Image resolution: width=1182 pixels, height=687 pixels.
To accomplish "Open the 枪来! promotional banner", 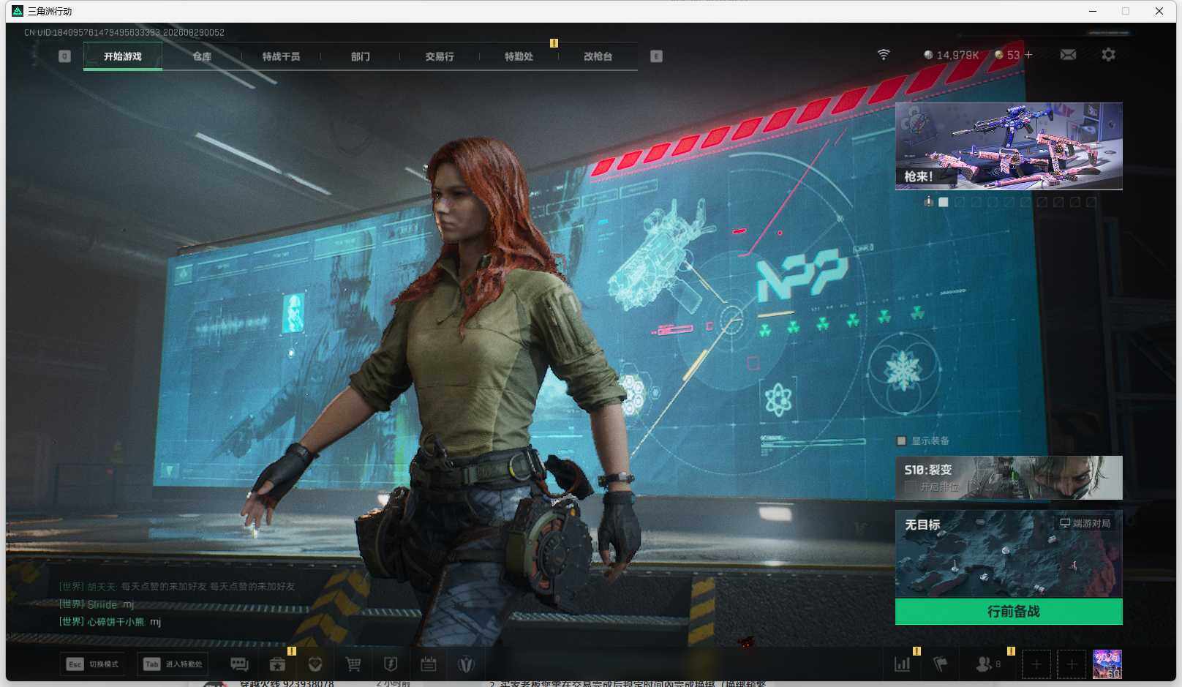I will pyautogui.click(x=1009, y=146).
